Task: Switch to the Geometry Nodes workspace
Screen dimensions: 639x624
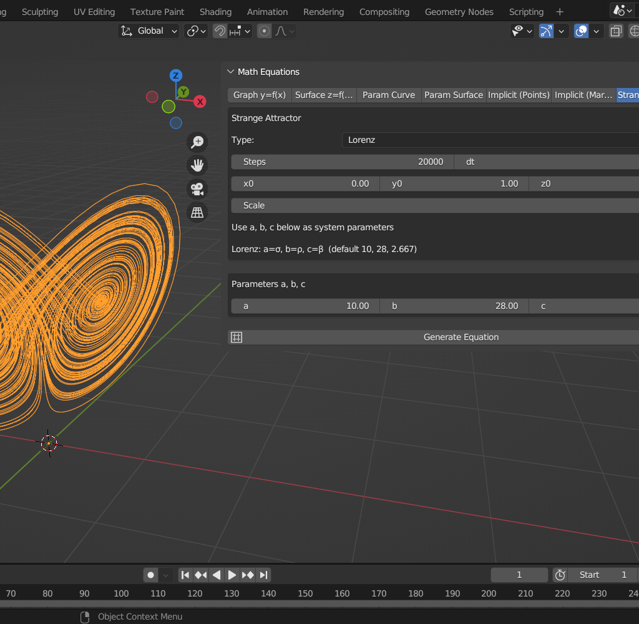Action: point(459,11)
